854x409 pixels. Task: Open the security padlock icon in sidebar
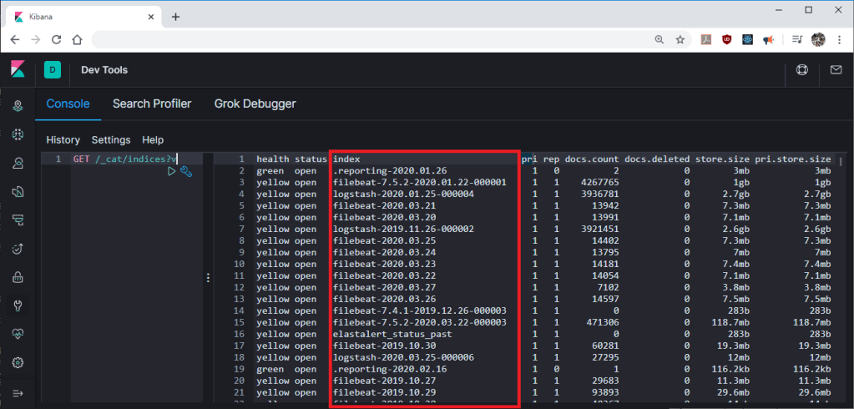tap(18, 277)
